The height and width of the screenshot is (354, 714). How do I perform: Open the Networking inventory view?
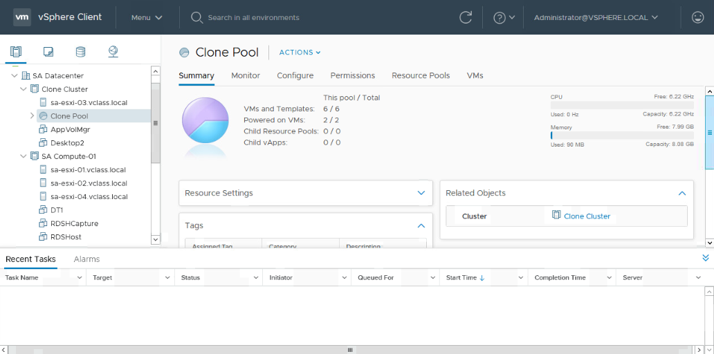click(113, 52)
